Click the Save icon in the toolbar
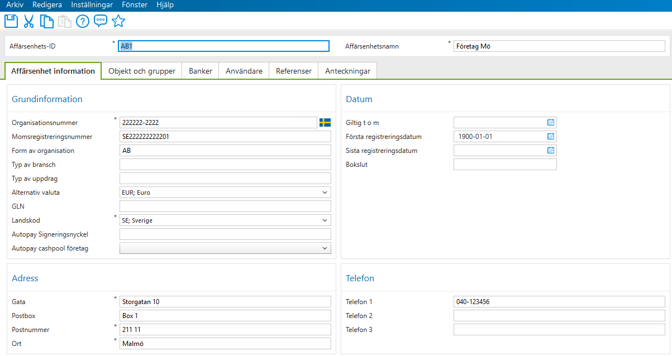 [x=11, y=21]
